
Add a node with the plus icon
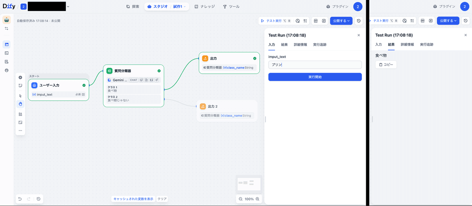pyautogui.click(x=20, y=77)
